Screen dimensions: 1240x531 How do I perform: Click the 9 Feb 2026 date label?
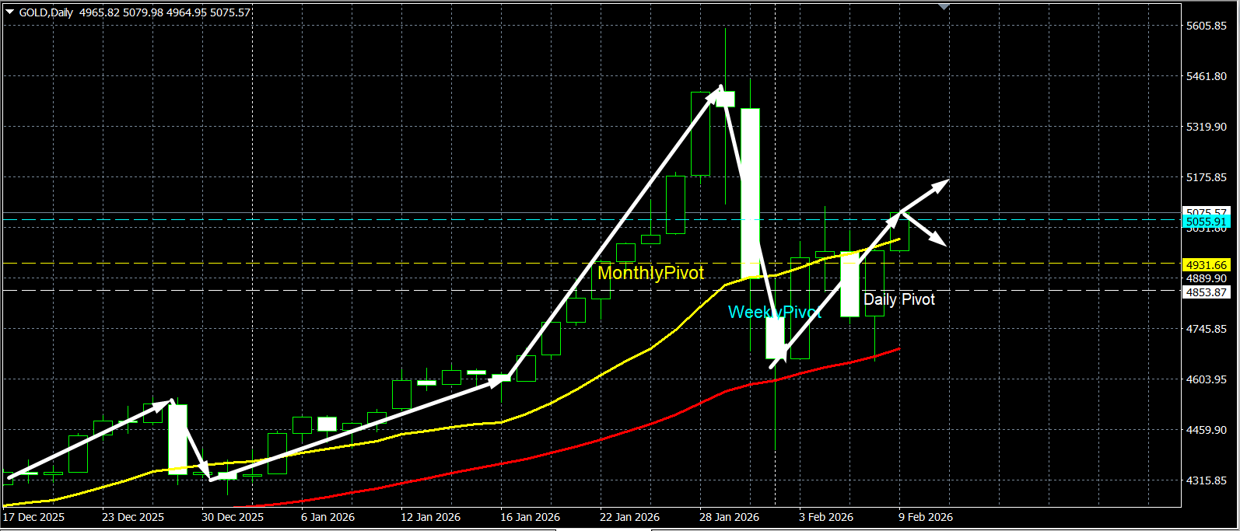[x=925, y=517]
